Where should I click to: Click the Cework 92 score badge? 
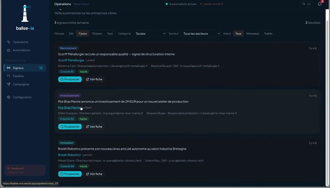click(67, 119)
